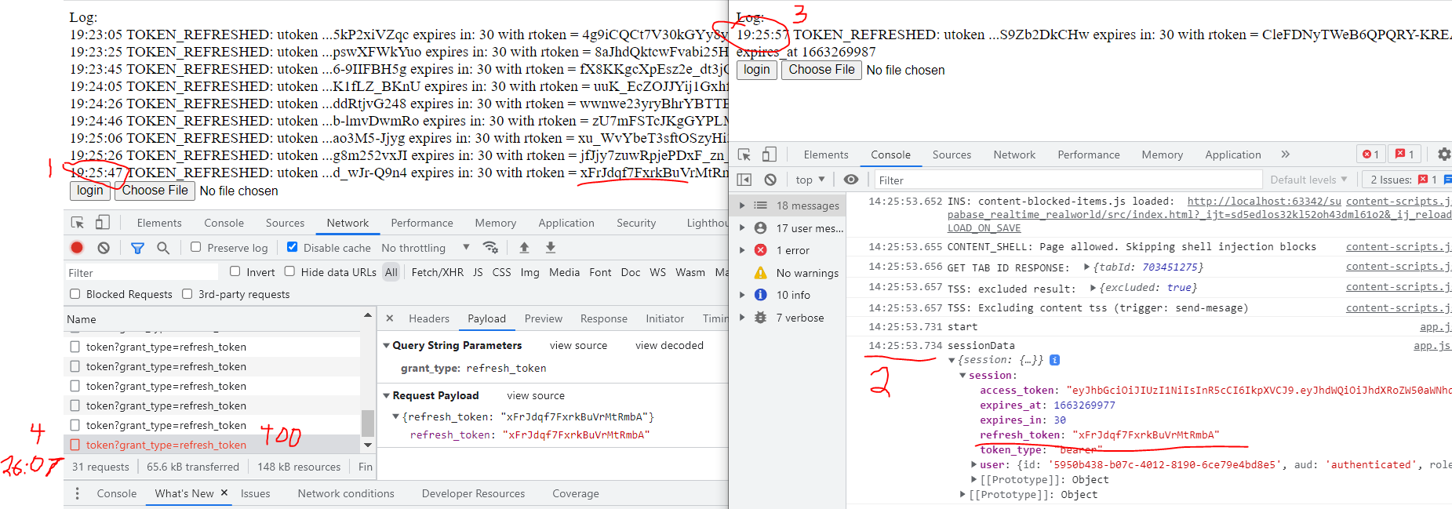Open Sources tab in right DevTools

pos(952,155)
